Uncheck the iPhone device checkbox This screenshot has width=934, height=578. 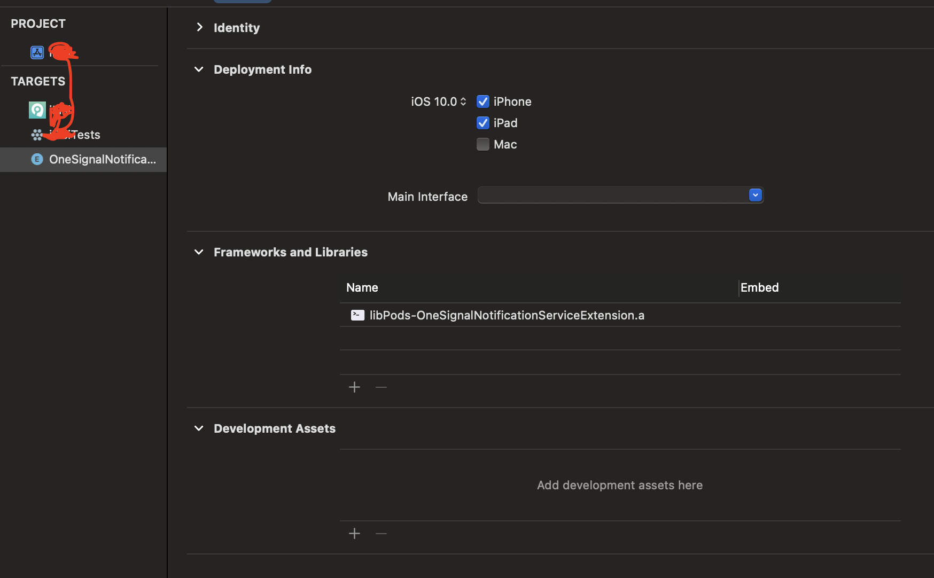[x=482, y=101]
